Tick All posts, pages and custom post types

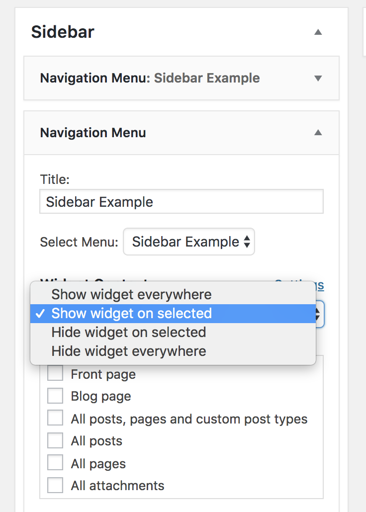point(55,418)
